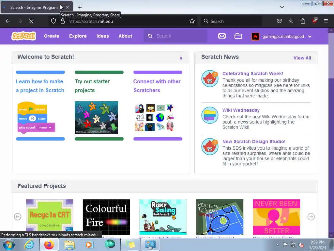Open Connect with other Scratchers link
The image size is (334, 251).
(157, 86)
